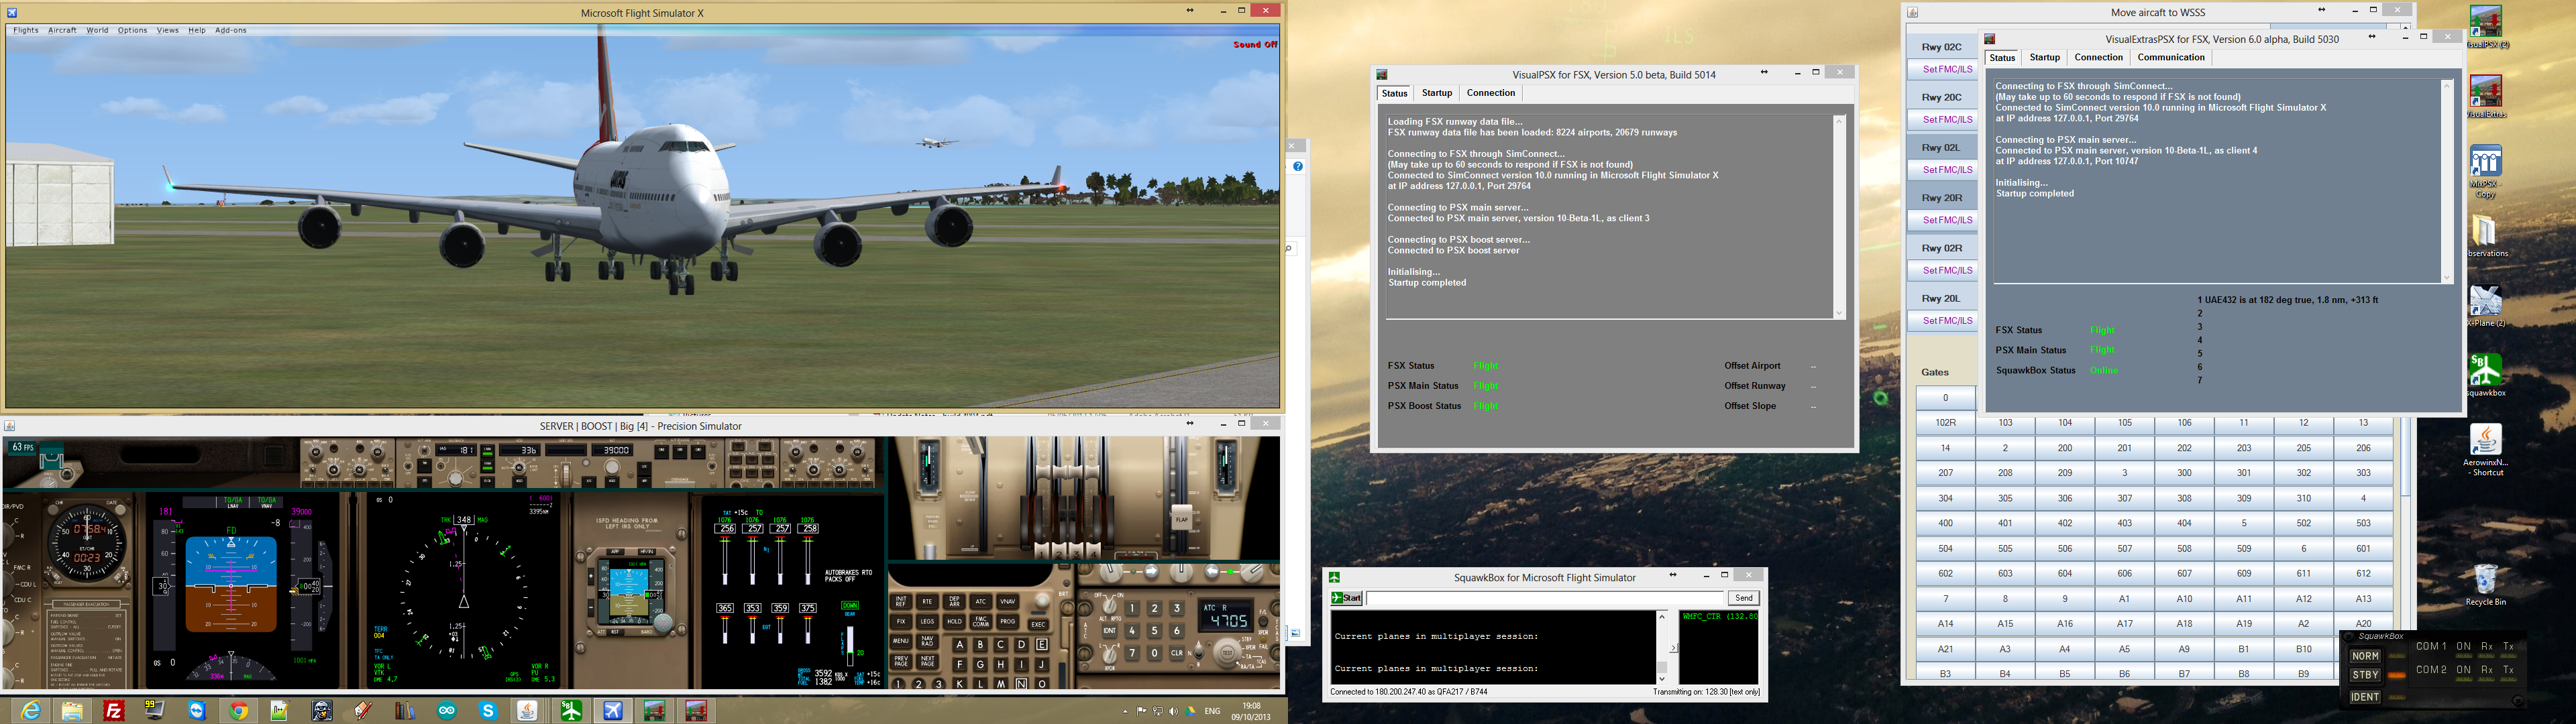Viewport: 2576px width, 724px height.
Task: Open the Observations folder on desktop
Action: 2486,237
